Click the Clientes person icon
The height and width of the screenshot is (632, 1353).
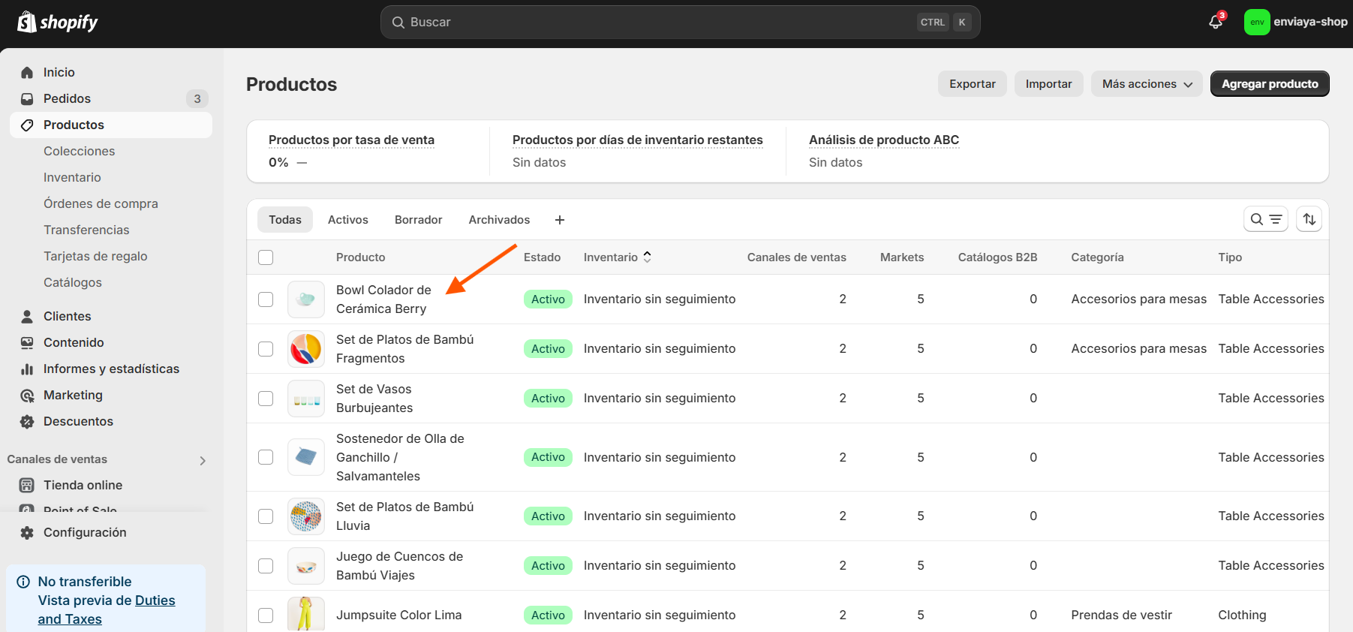[x=27, y=316]
